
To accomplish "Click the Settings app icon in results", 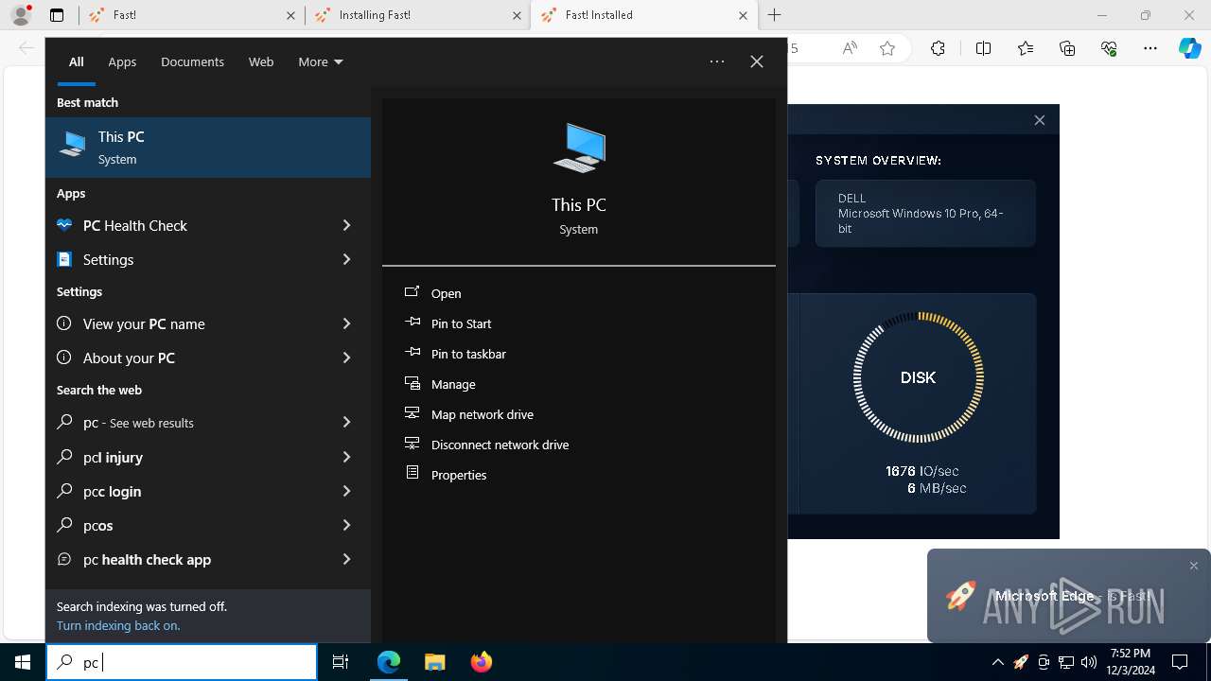I will pos(64,259).
